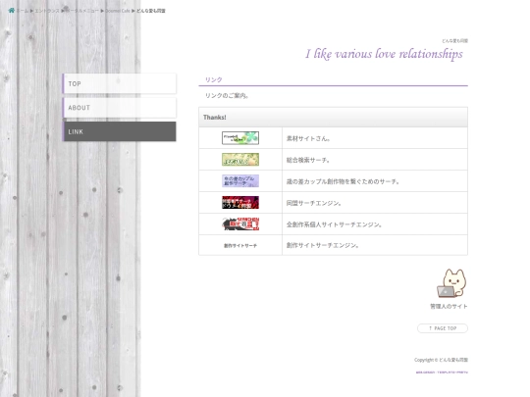The height and width of the screenshot is (397, 530).
Task: Click the cat with laptop icon
Action: (451, 283)
